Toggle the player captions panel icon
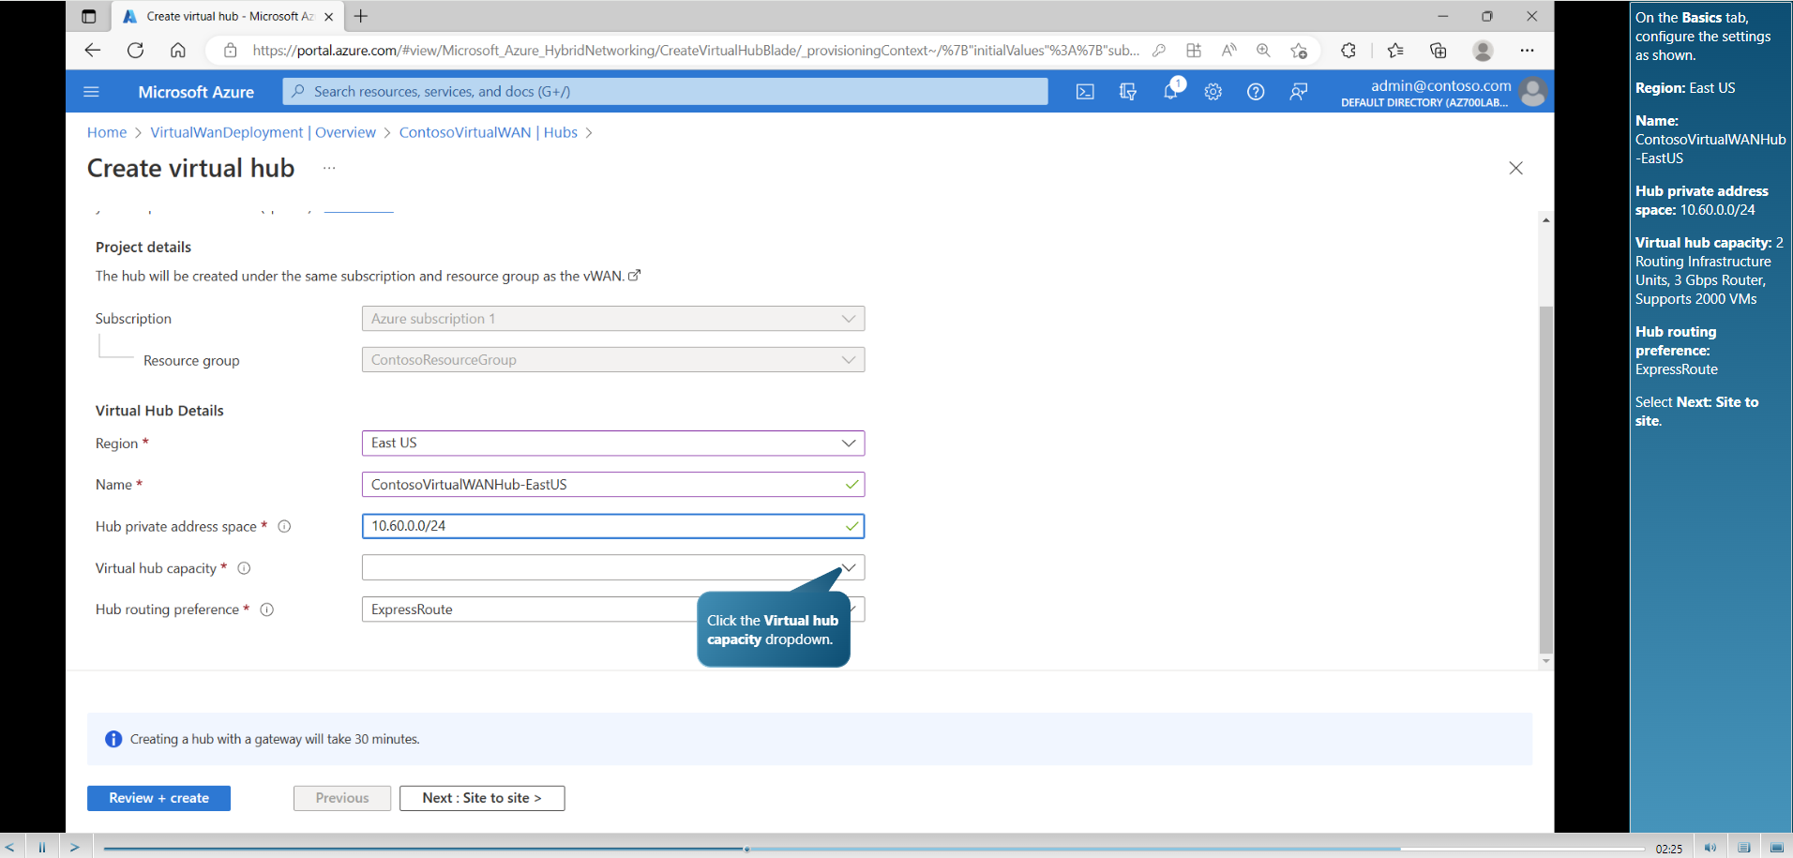 click(1776, 848)
